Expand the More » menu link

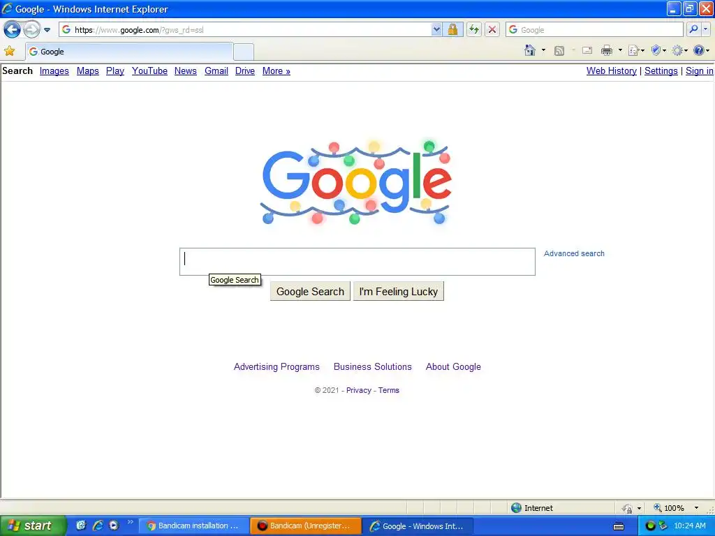point(277,71)
